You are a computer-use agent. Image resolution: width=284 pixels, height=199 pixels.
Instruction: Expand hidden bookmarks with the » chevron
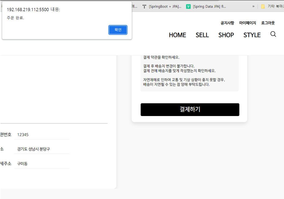[253, 6]
